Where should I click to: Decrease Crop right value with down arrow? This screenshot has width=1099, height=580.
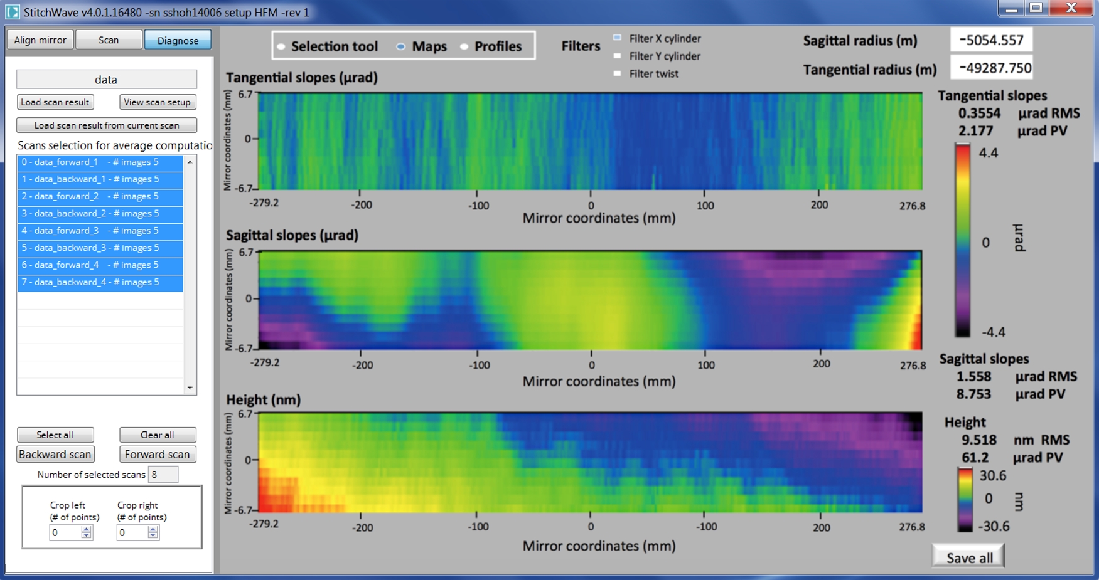(x=153, y=536)
